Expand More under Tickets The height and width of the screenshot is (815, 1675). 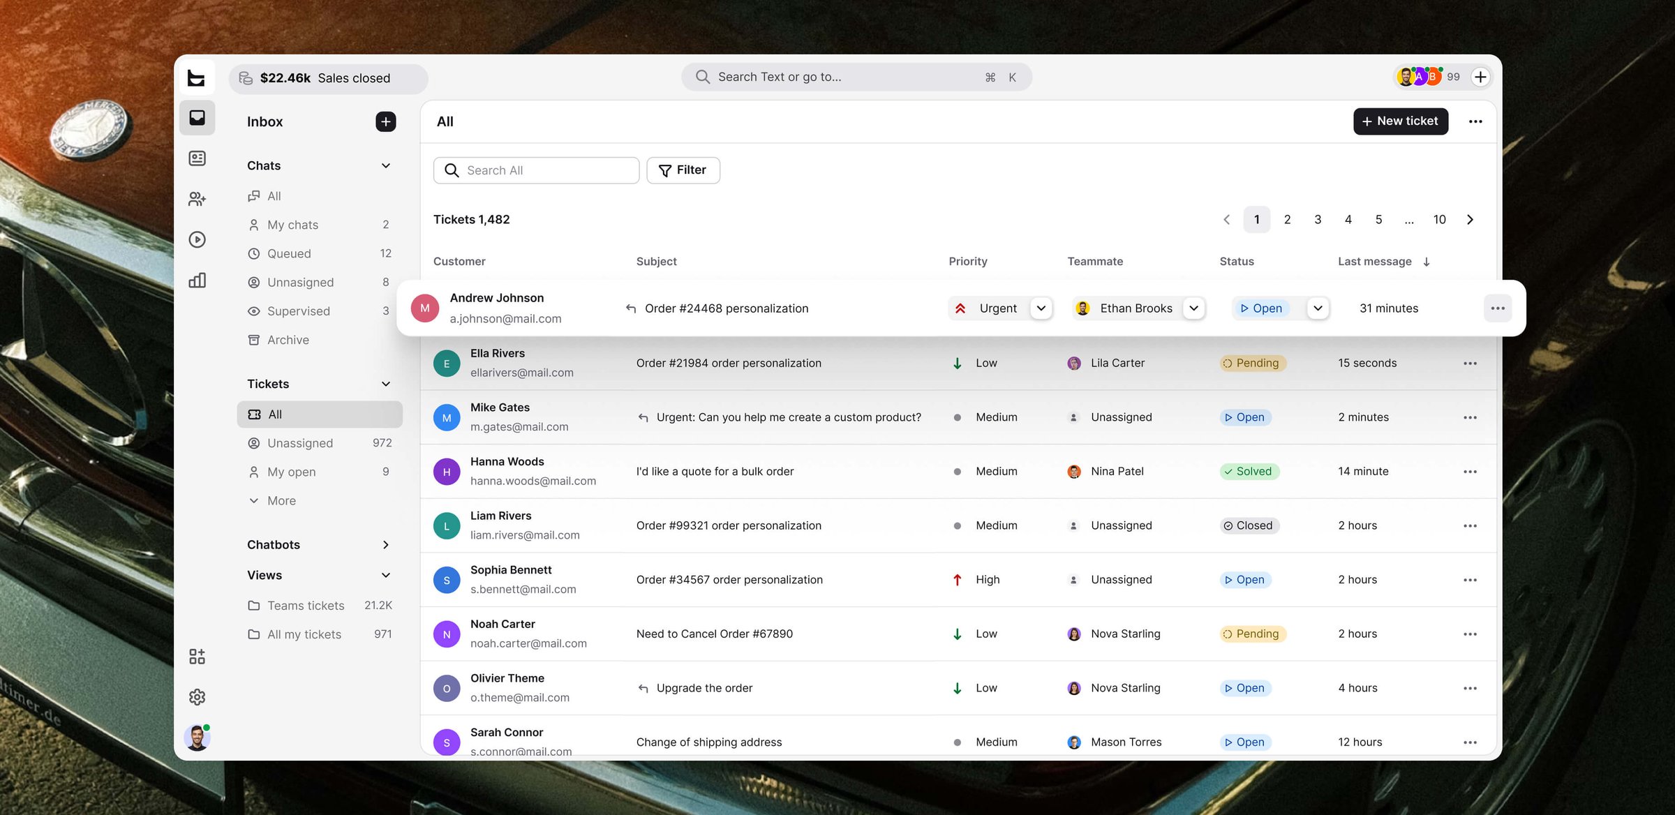(273, 501)
